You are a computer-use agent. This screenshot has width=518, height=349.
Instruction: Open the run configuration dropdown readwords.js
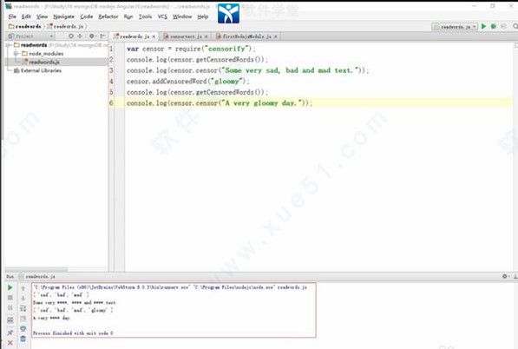click(x=455, y=26)
